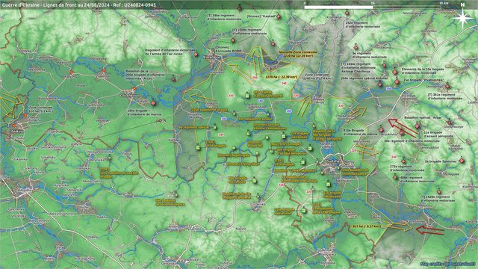The width and height of the screenshot is (478, 269).
Task: Click the red marker left of 272e régiment
Action: click(403, 161)
